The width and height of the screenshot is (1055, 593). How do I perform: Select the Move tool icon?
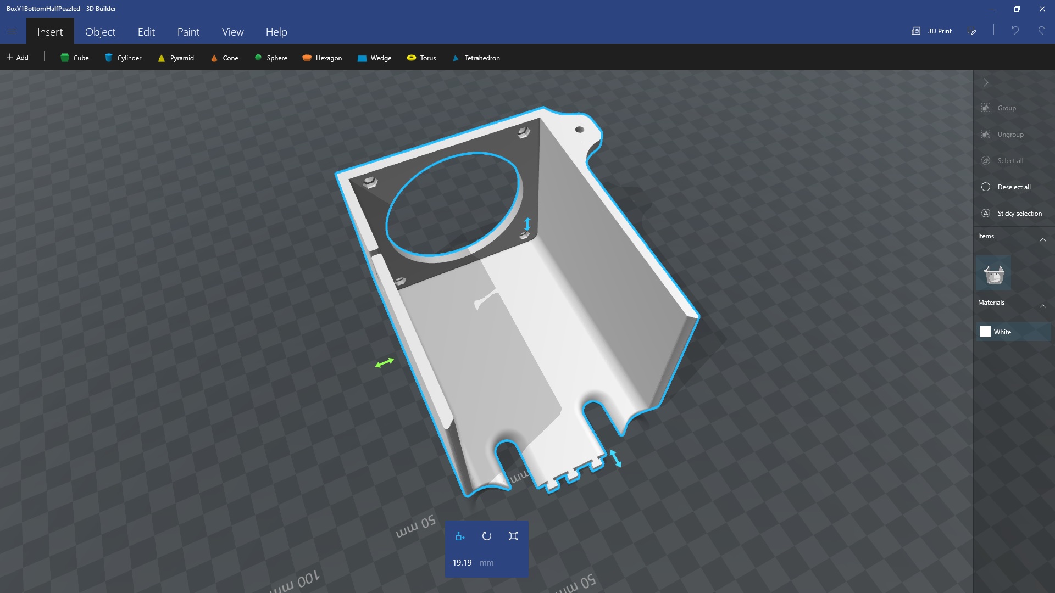460,536
